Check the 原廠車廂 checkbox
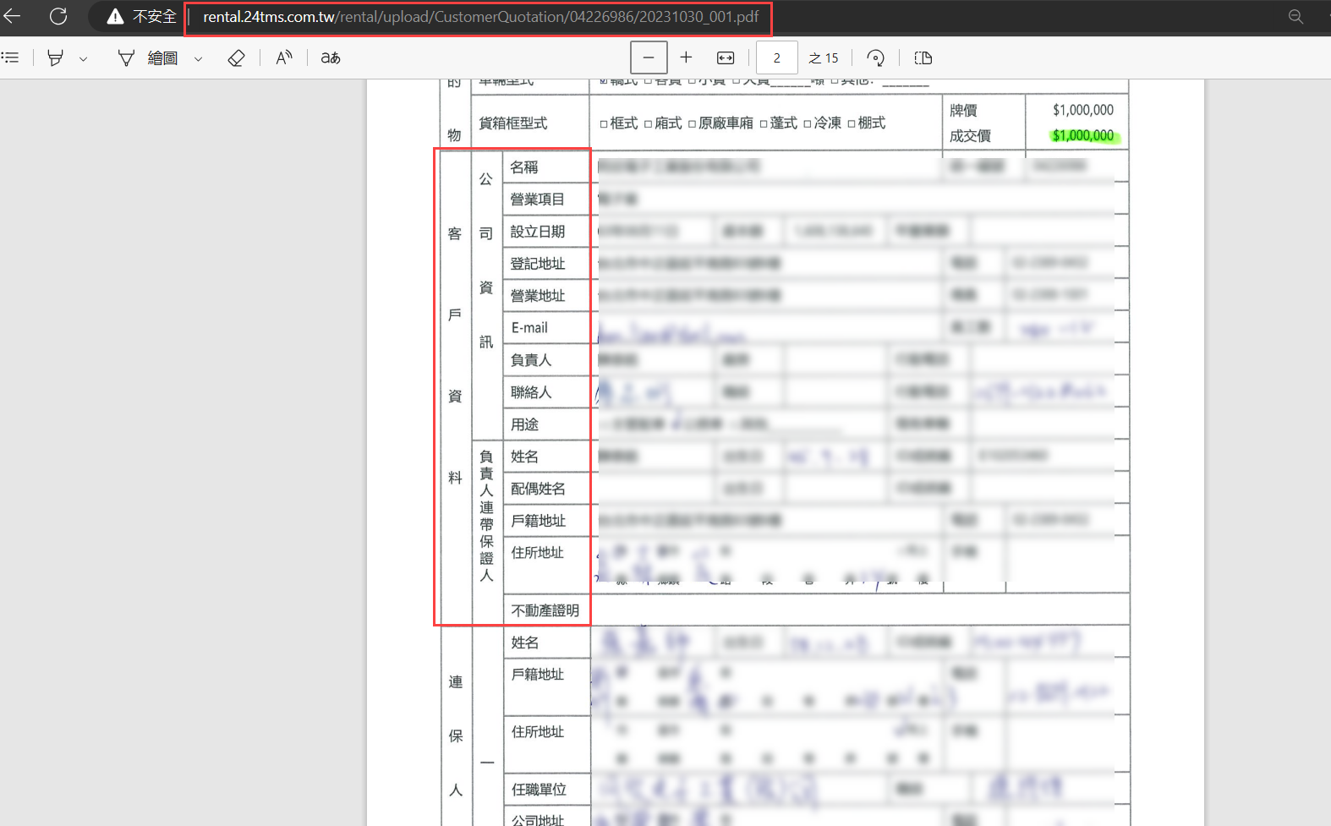 tap(693, 123)
